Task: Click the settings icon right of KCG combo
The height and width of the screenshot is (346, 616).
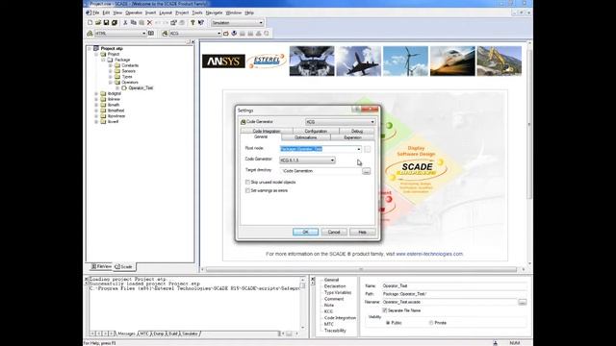Action: tap(226, 34)
